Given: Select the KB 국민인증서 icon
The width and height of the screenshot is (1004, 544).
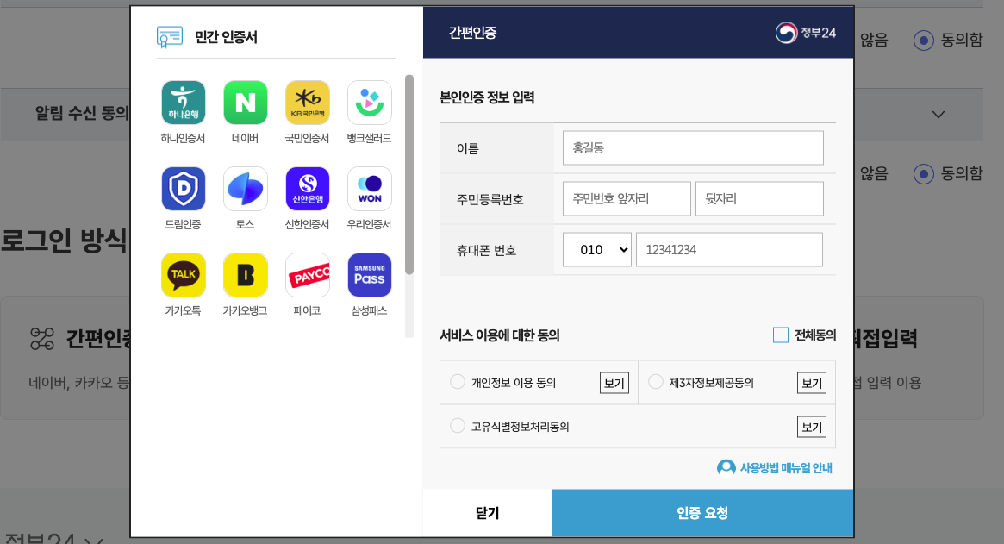Looking at the screenshot, I should point(308,103).
